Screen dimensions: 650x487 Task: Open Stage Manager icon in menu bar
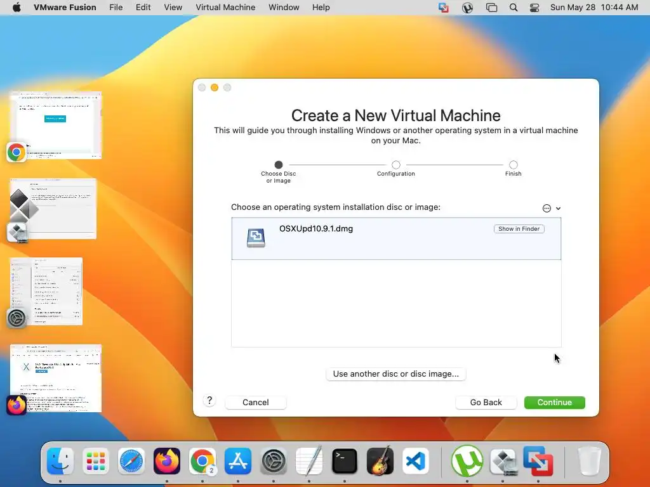point(491,8)
